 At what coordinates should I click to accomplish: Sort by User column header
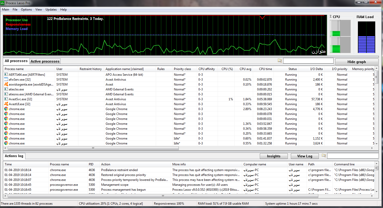click(67, 69)
